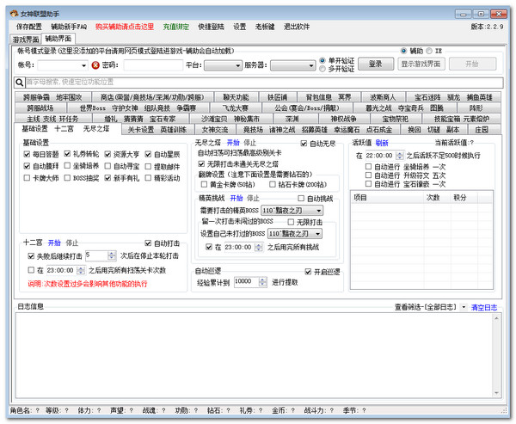
Task: Click the red icon beside 密码 field
Action: pyautogui.click(x=95, y=65)
